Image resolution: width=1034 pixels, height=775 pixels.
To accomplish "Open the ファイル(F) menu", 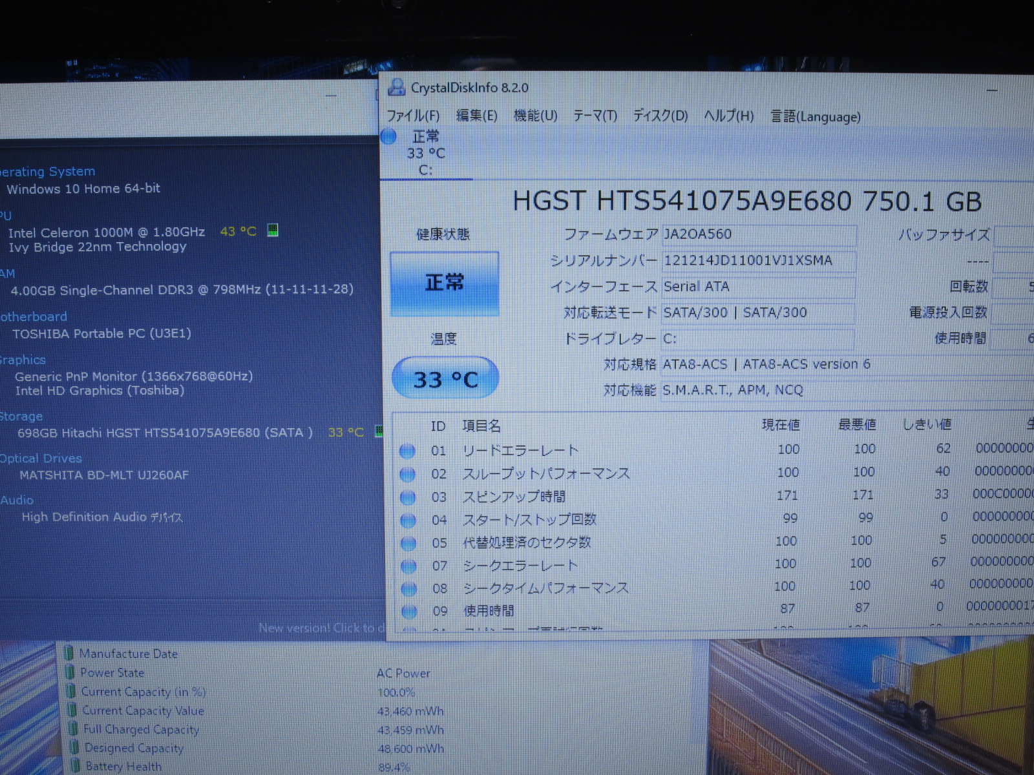I will (413, 116).
